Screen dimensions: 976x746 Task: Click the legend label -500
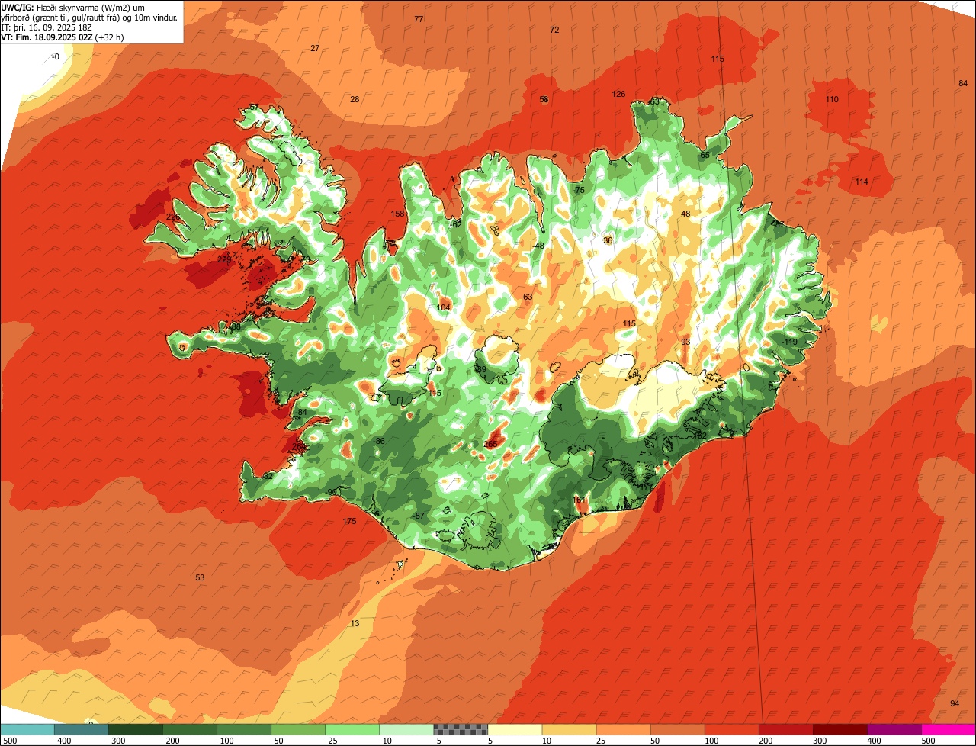[x=8, y=741]
